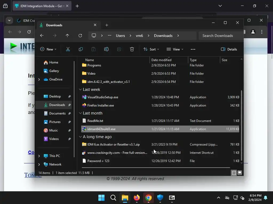Collapse the Last month group
This screenshot has width=273, height=204.
pyautogui.click(x=80, y=113)
